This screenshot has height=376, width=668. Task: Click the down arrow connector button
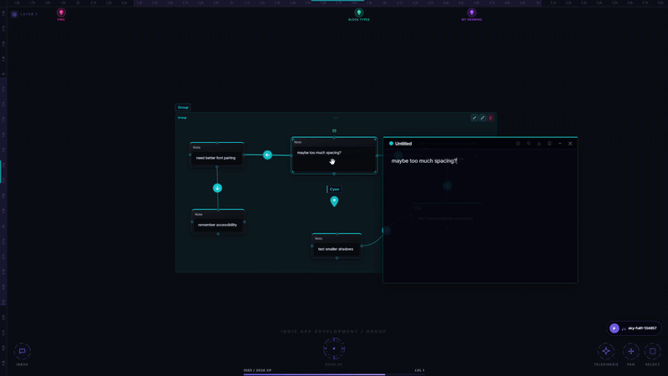(x=217, y=188)
